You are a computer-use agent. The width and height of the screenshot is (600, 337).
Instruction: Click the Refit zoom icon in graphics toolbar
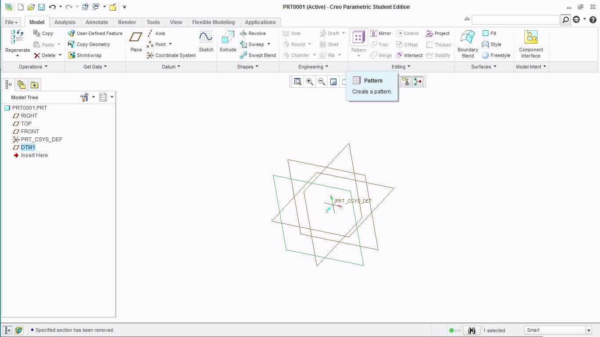[x=298, y=82]
